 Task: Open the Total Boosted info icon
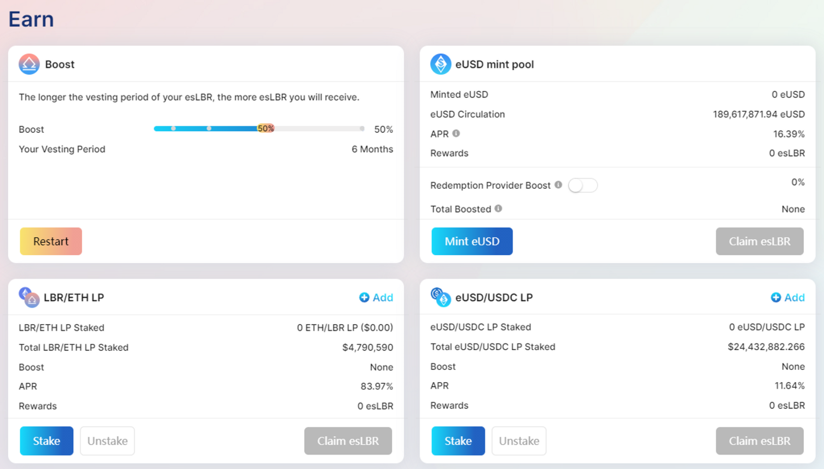(498, 208)
